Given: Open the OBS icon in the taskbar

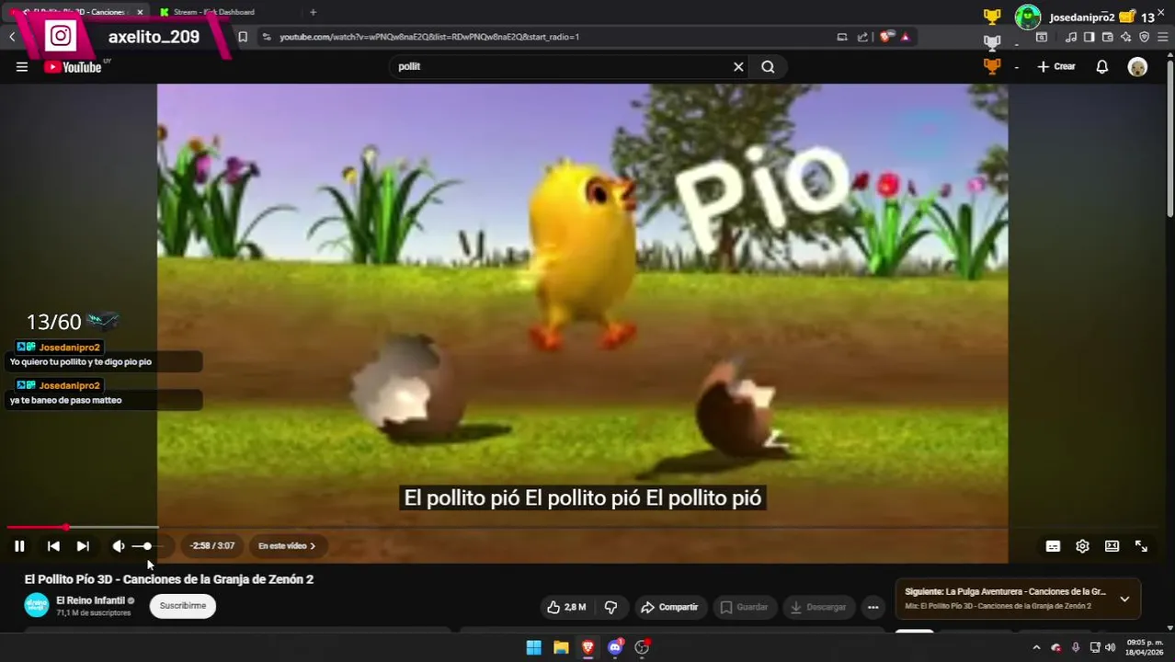Looking at the screenshot, I should (643, 647).
